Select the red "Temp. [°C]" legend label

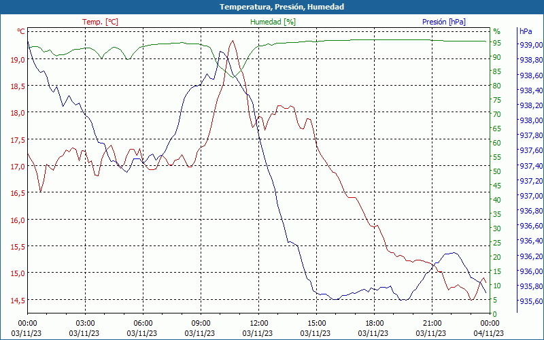(100, 22)
